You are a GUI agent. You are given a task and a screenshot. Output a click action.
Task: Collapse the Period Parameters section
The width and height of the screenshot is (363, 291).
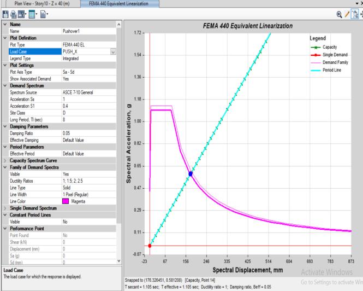tap(5, 147)
